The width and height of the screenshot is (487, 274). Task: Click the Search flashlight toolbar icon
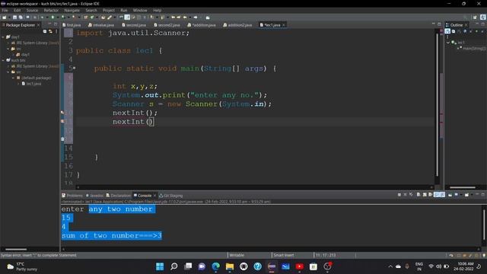point(110,18)
